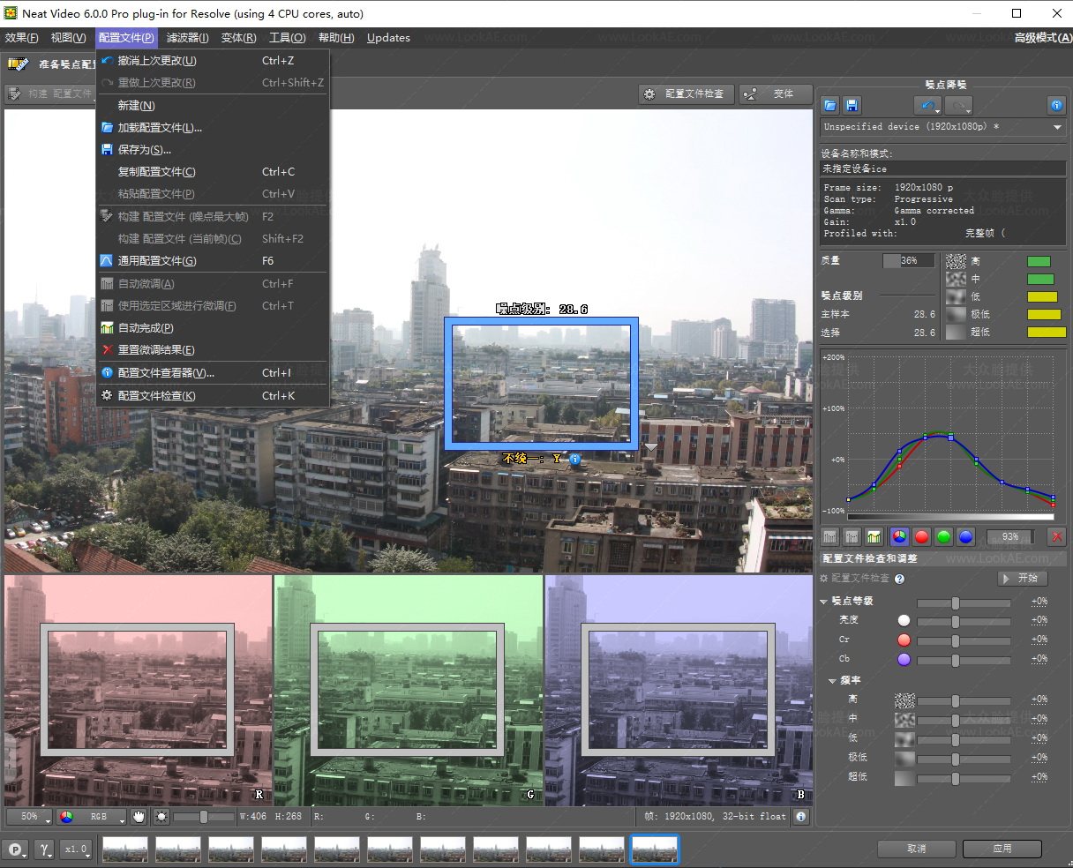1073x868 pixels.
Task: Open the Unspecified device profile dropdown
Action: click(x=942, y=127)
